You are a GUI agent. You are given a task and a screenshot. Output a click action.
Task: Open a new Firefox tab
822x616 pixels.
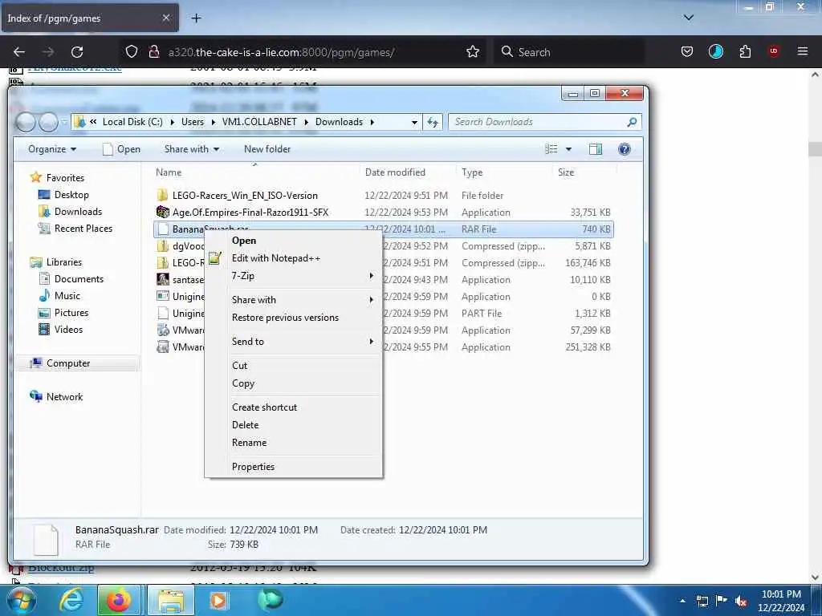tap(196, 18)
